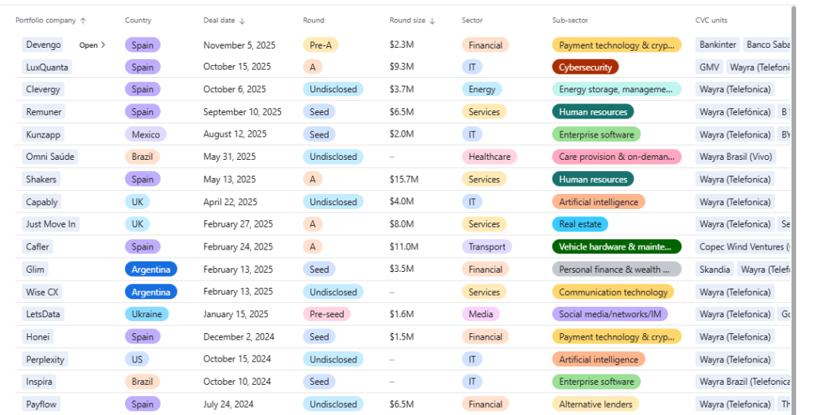Click the Mexico country tag for Kunzapp
This screenshot has width=815, height=415.
pos(146,134)
